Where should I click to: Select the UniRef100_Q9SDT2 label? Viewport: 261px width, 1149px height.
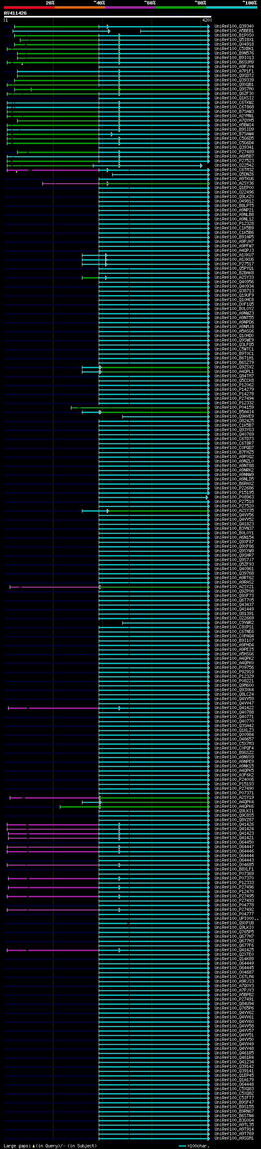[234, 76]
